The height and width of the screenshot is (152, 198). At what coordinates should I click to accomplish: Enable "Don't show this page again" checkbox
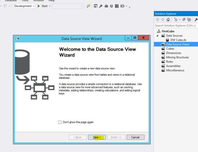point(60,122)
